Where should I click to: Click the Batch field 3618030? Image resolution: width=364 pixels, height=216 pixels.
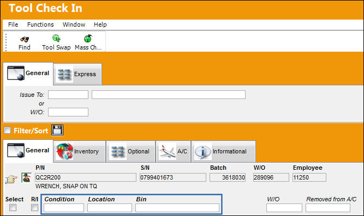(x=228, y=177)
